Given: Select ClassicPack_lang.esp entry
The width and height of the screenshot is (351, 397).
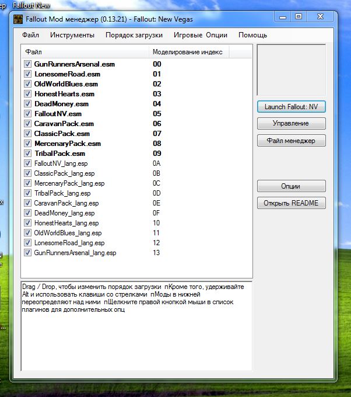Looking at the screenshot, I should pyautogui.click(x=64, y=173).
